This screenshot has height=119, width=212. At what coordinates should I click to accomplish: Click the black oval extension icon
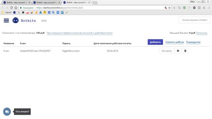click(194, 8)
